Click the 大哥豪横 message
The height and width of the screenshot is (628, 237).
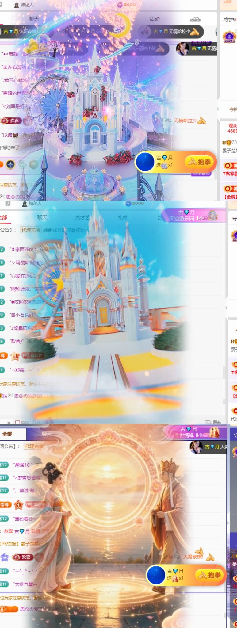tap(193, 557)
